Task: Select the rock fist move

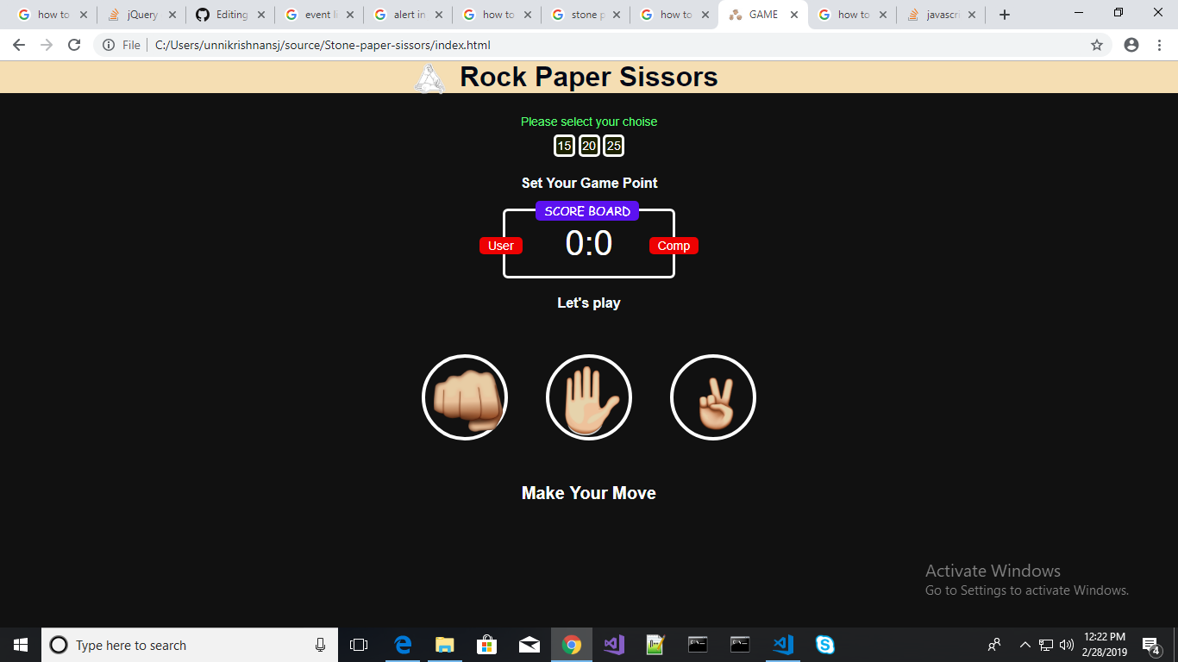Action: [465, 397]
